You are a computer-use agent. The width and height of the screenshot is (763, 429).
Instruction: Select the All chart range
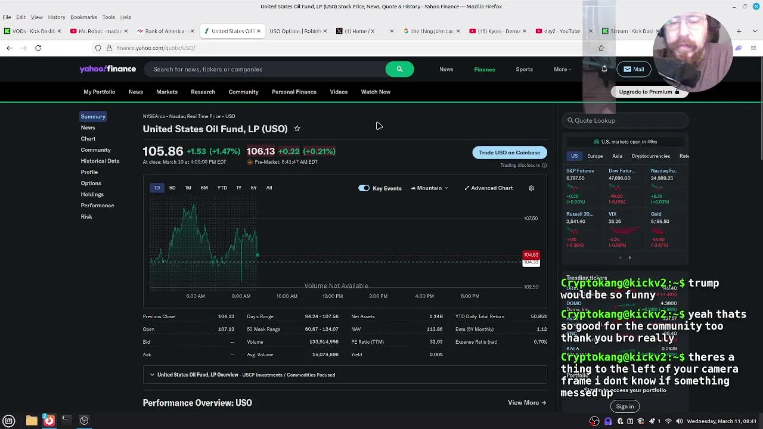pos(269,188)
